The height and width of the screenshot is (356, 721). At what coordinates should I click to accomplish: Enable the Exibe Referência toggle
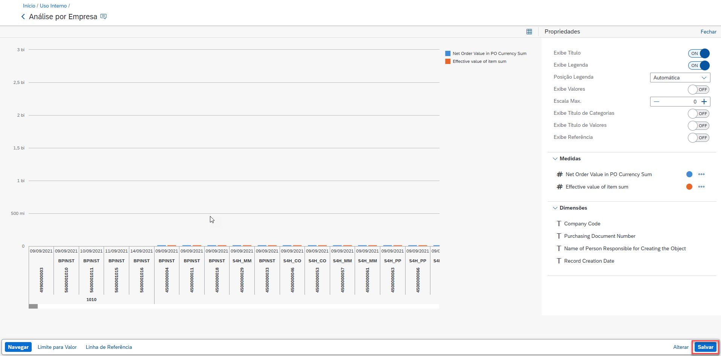click(x=698, y=138)
